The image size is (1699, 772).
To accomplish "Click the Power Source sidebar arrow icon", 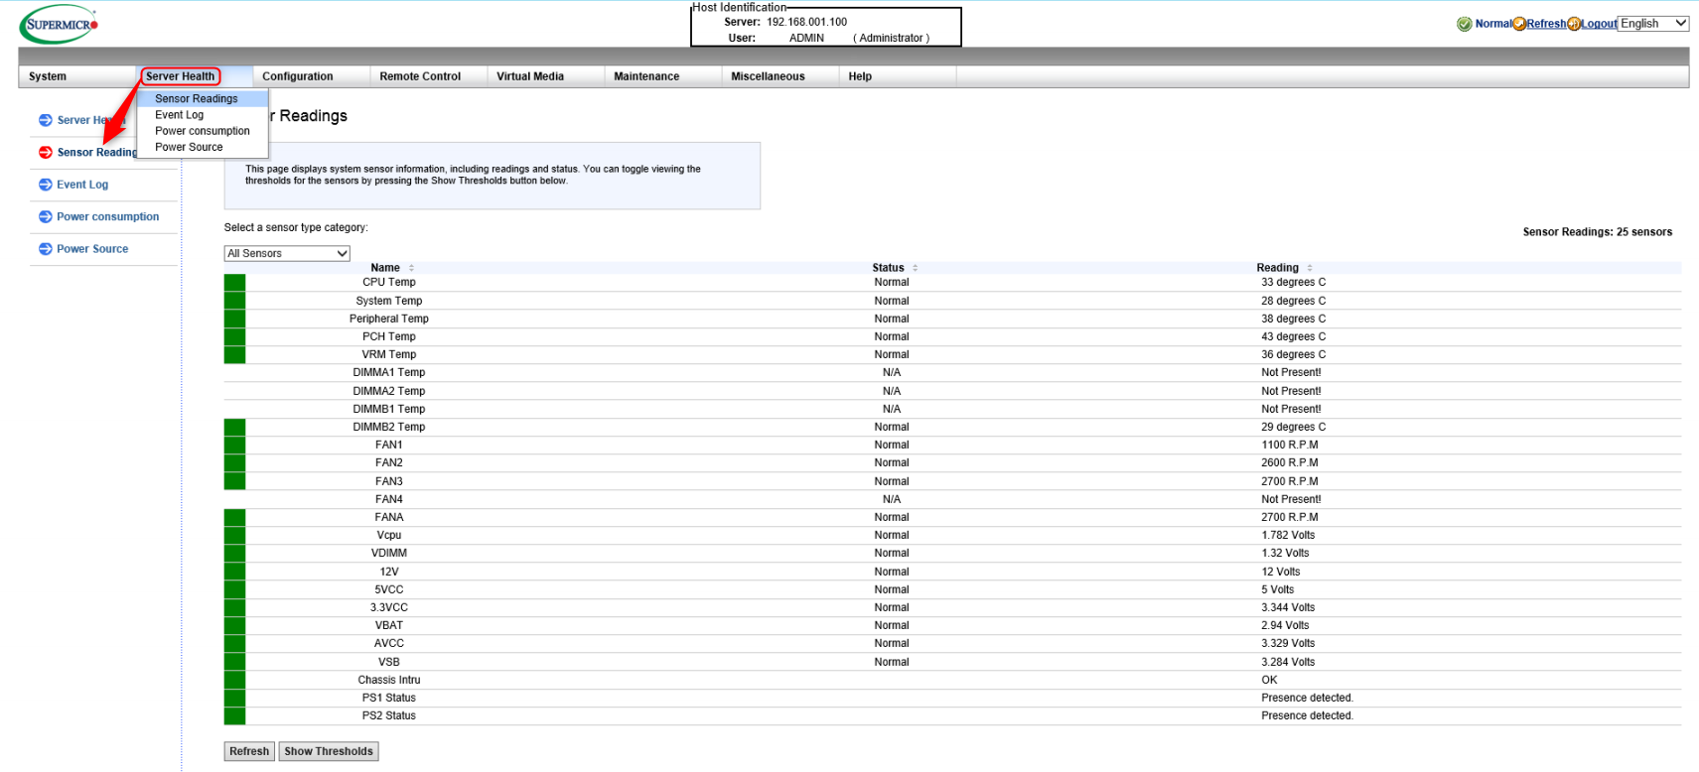I will point(46,249).
